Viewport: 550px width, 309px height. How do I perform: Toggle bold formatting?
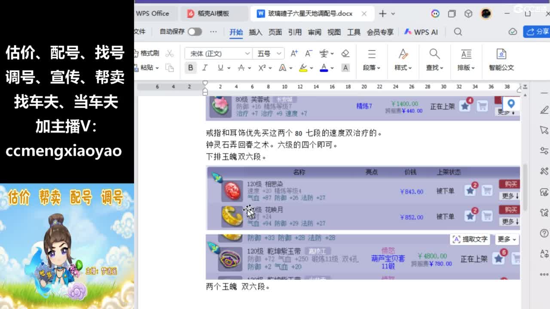pos(190,68)
